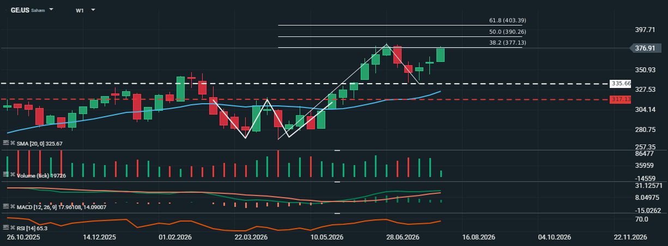This screenshot has height=246, width=668.
Task: Click the 257.35 price axis value
Action: [x=645, y=147]
